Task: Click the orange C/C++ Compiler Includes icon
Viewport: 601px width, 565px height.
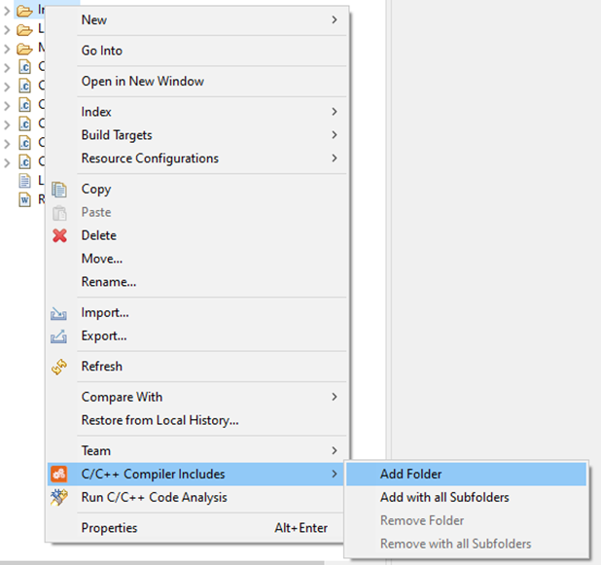Action: coord(60,475)
